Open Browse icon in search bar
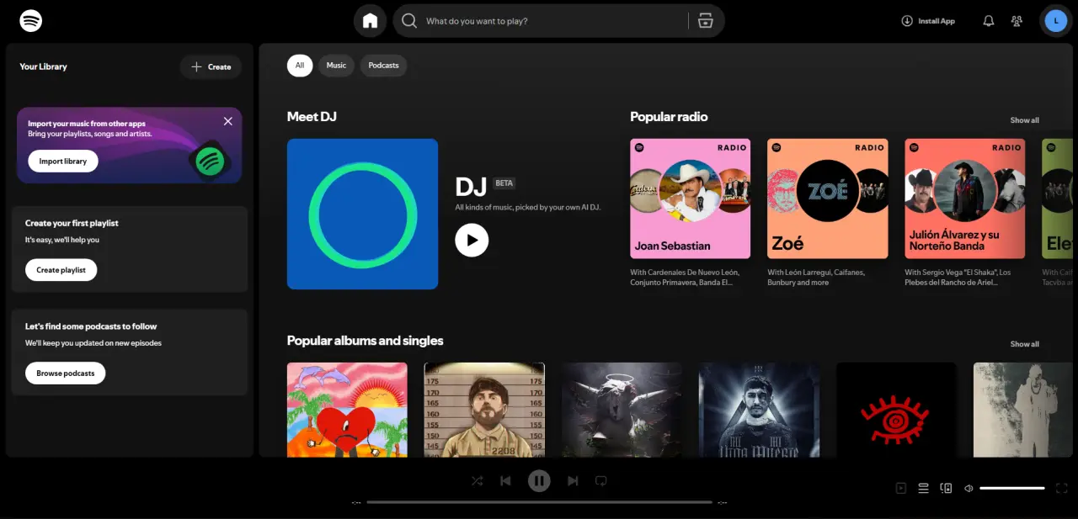This screenshot has height=519, width=1078. [x=706, y=21]
